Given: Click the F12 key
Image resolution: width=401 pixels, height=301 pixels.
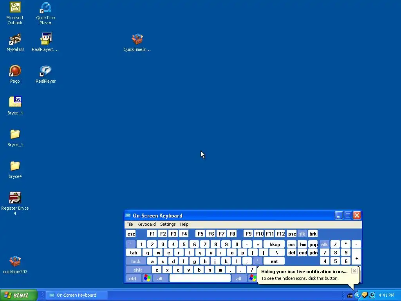Looking at the screenshot, I should click(x=280, y=234).
